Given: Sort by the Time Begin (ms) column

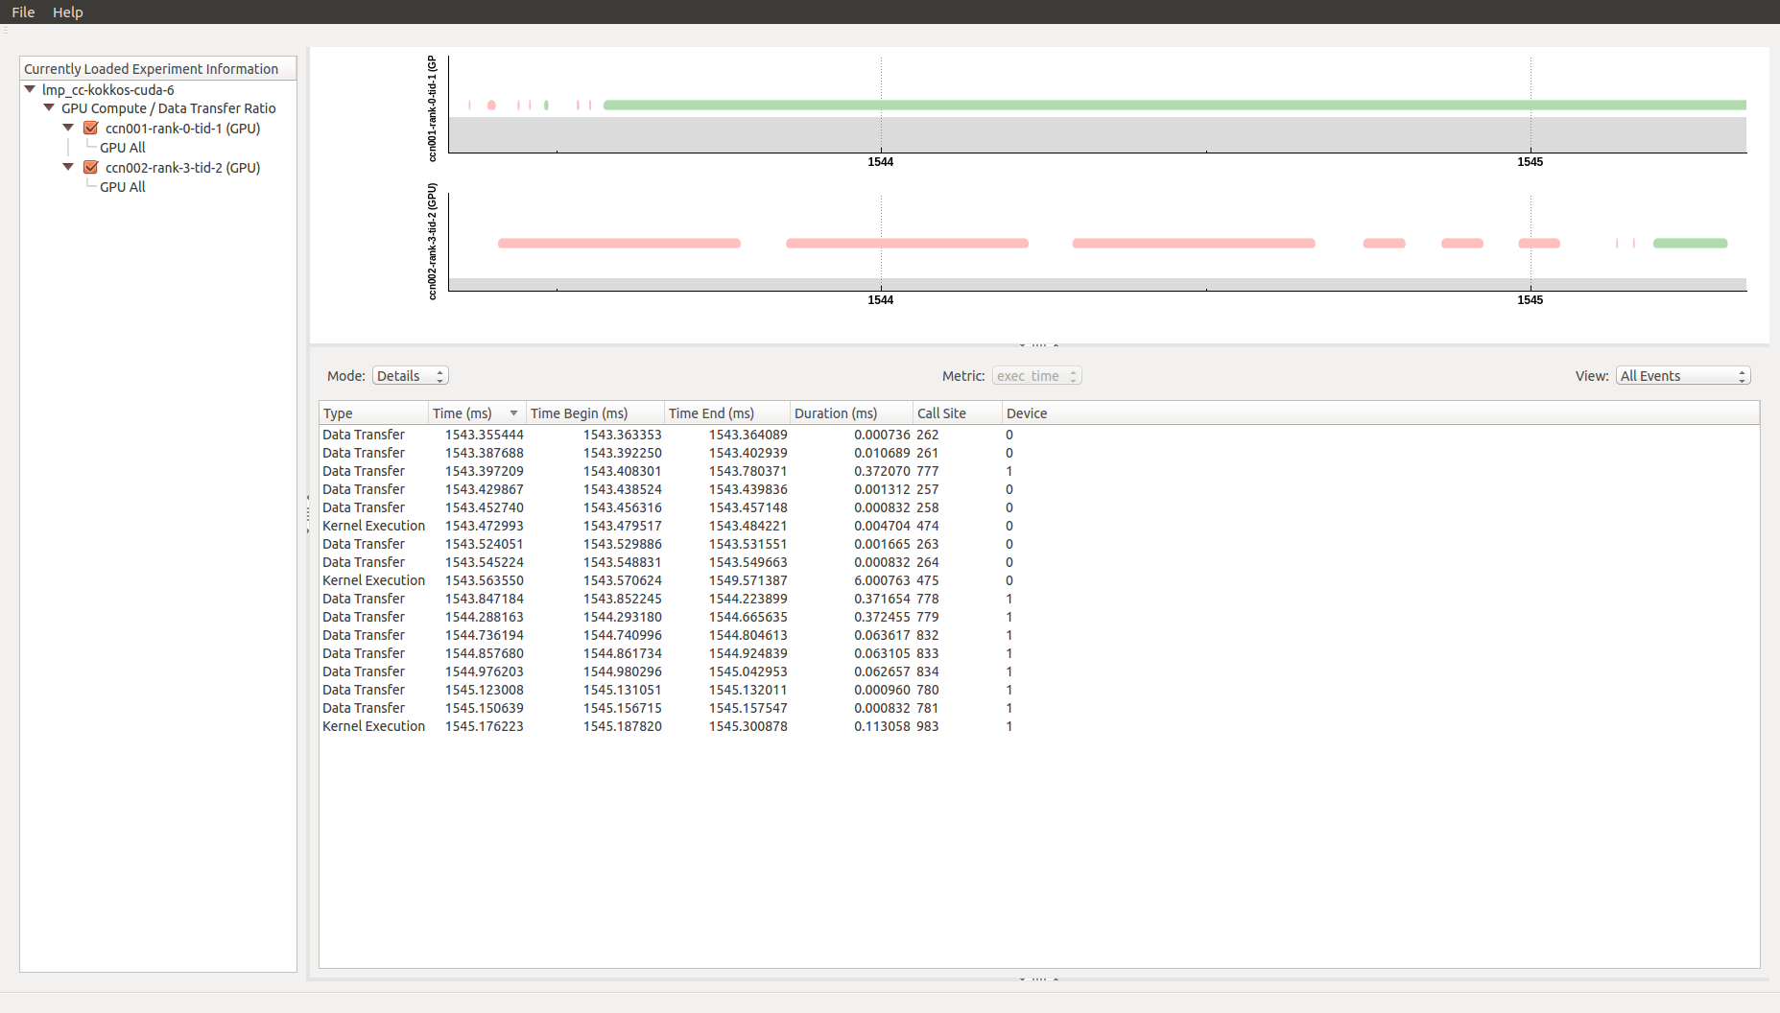Looking at the screenshot, I should pos(595,413).
